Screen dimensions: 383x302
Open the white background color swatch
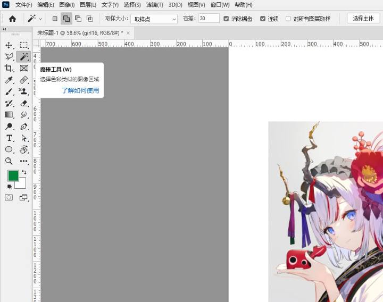click(22, 184)
